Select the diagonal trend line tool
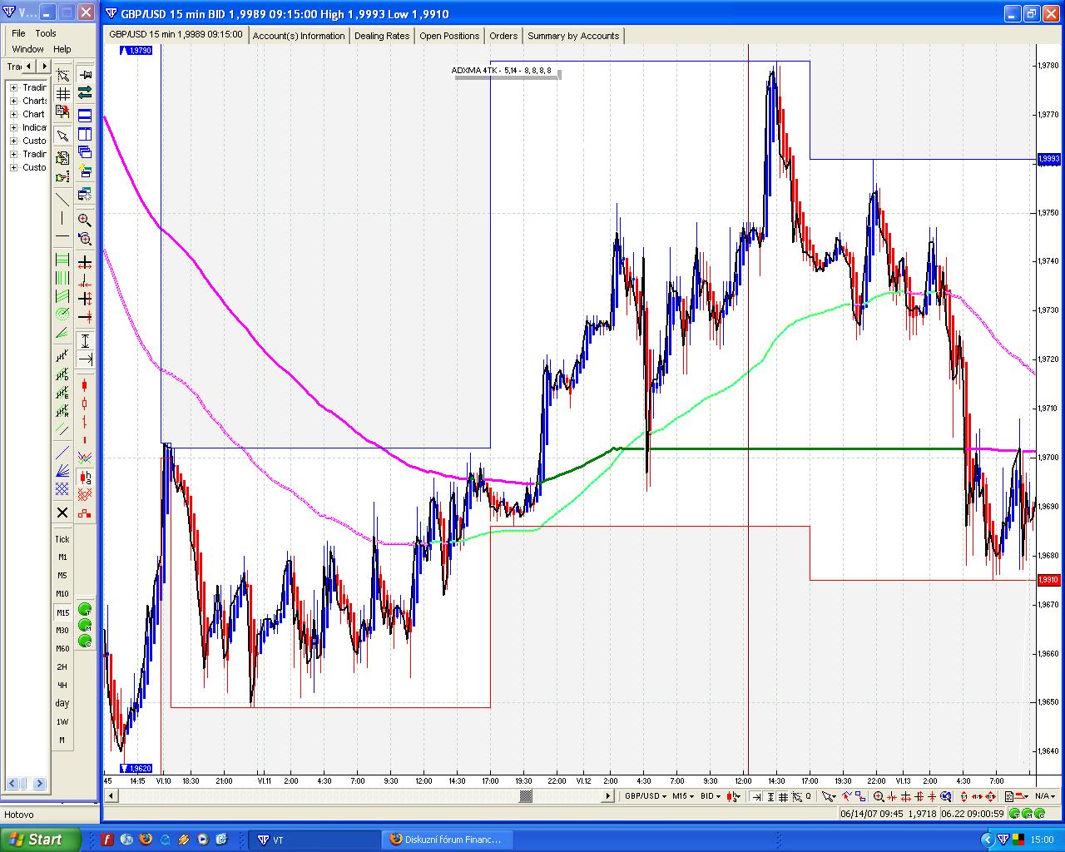 (62, 200)
